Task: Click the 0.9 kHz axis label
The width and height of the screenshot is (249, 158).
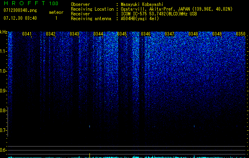Action: pyautogui.click(x=4, y=91)
